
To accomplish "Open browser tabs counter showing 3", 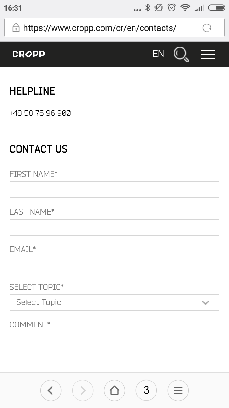I will pyautogui.click(x=146, y=390).
